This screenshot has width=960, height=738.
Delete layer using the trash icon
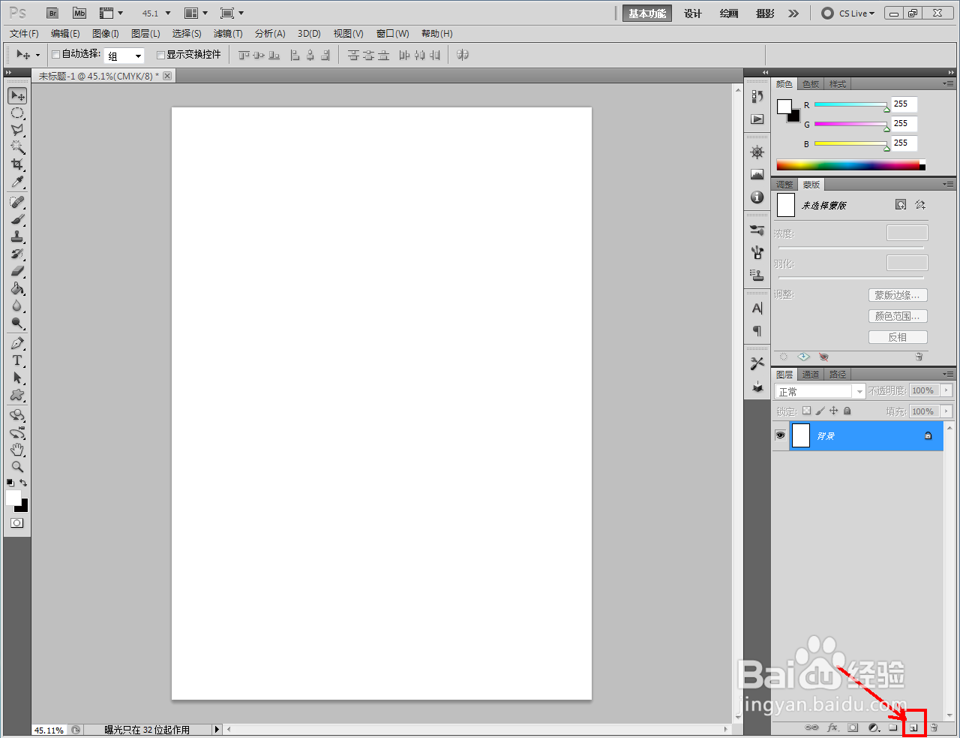pyautogui.click(x=934, y=727)
